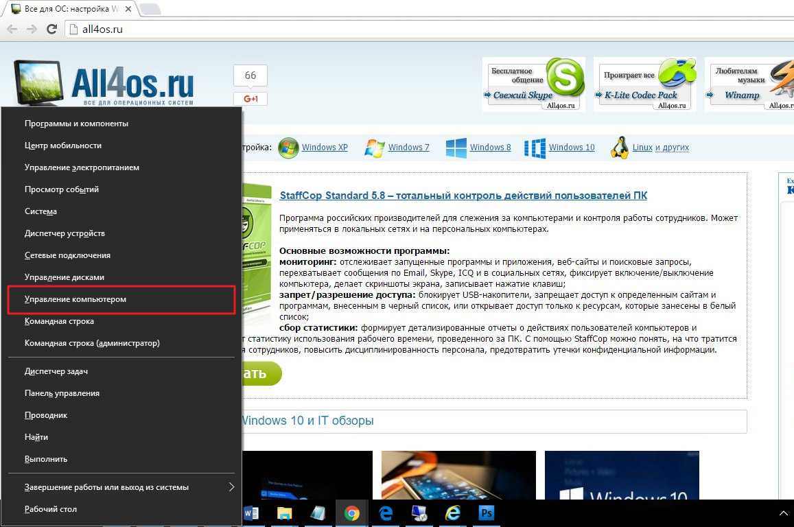Open Центр мобильности

click(121, 145)
